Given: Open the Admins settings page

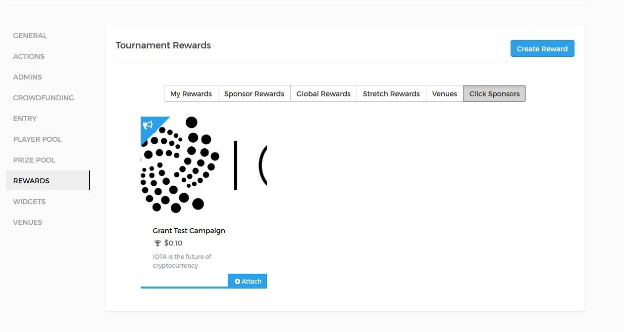Looking at the screenshot, I should pos(27,77).
